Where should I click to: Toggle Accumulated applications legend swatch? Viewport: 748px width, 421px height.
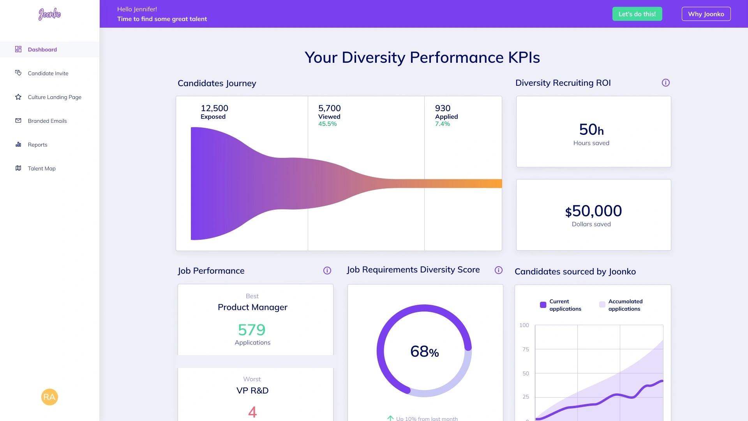coord(602,304)
